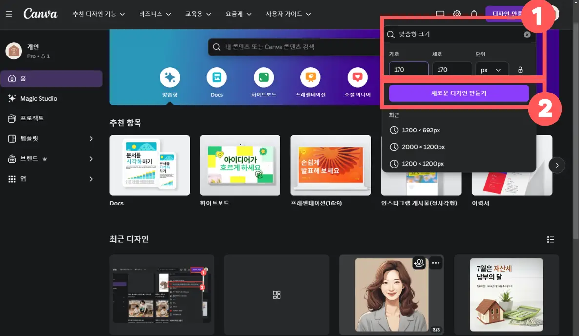Open the 소셜 미디어 design type
Screen dimensions: 579x336
pyautogui.click(x=358, y=79)
